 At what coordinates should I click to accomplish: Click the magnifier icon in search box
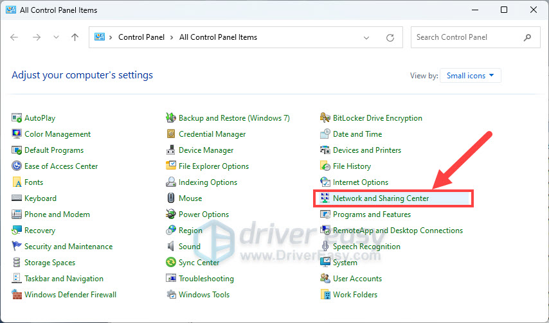click(528, 37)
